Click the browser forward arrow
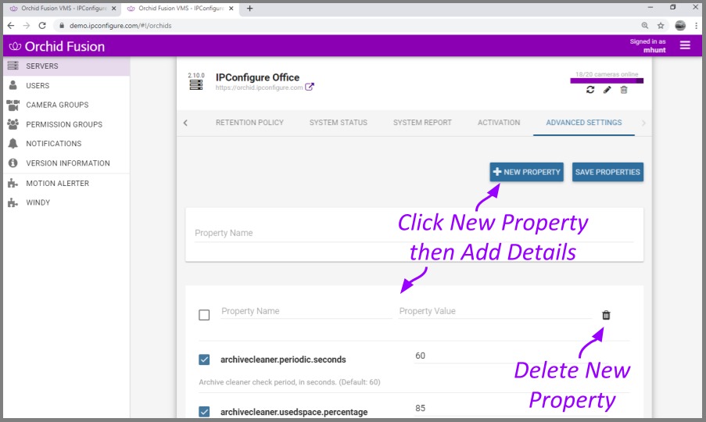Viewport: 706px width, 422px height. [27, 26]
